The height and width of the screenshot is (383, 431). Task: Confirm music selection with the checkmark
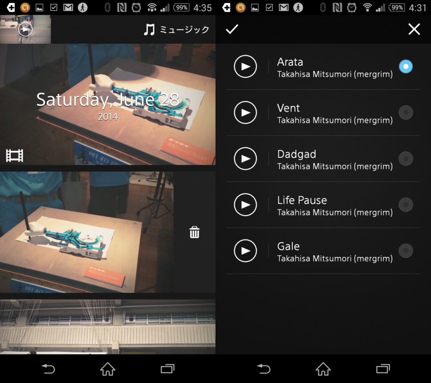point(232,29)
